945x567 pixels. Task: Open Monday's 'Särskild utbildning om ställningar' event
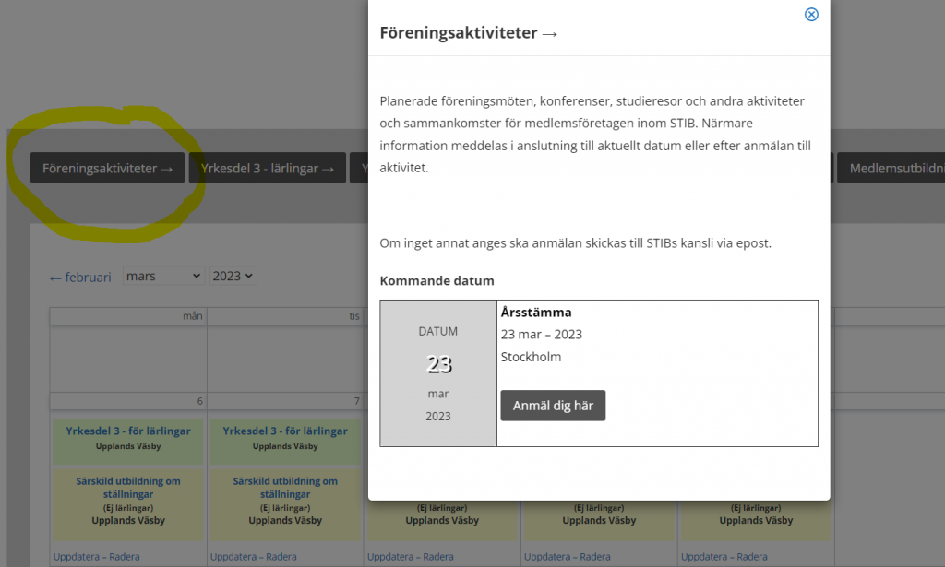coord(128,488)
